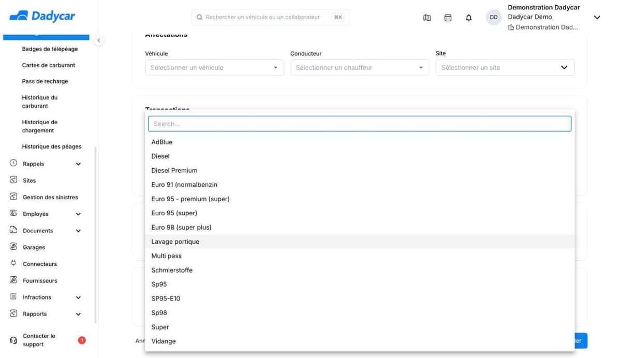The width and height of the screenshot is (621, 358).
Task: Open the Site selection dropdown
Action: click(505, 68)
